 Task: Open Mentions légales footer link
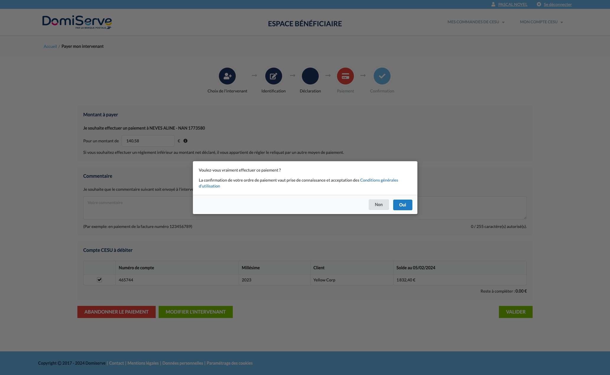click(x=143, y=363)
